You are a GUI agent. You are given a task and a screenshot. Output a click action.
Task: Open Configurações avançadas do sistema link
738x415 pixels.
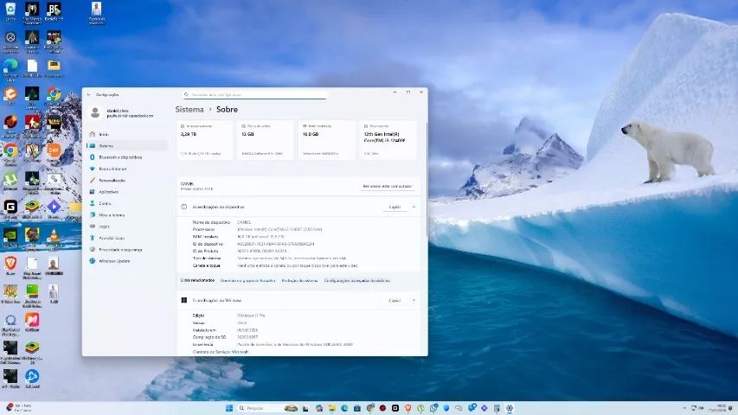[x=357, y=280]
